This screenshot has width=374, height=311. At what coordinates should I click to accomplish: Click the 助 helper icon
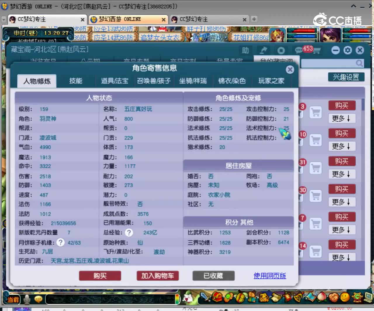click(245, 50)
